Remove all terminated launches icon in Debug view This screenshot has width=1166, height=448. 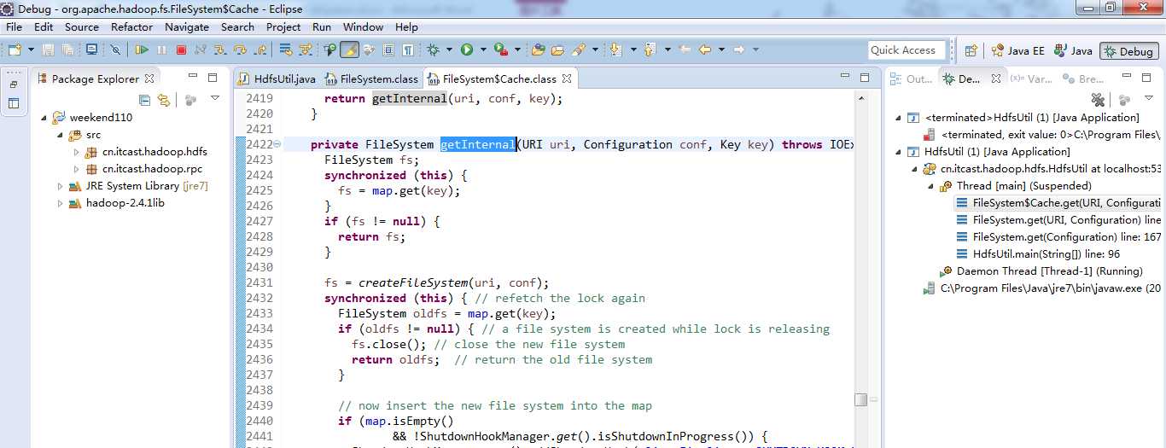click(1099, 100)
